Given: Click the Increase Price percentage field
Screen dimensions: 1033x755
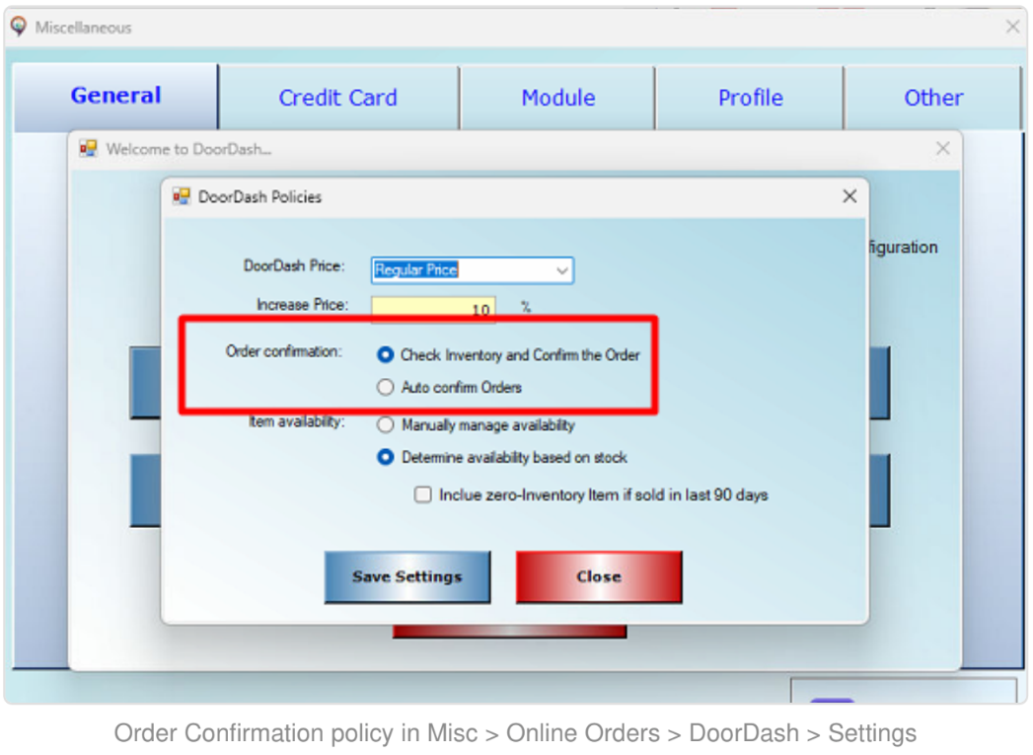Looking at the screenshot, I should [433, 309].
